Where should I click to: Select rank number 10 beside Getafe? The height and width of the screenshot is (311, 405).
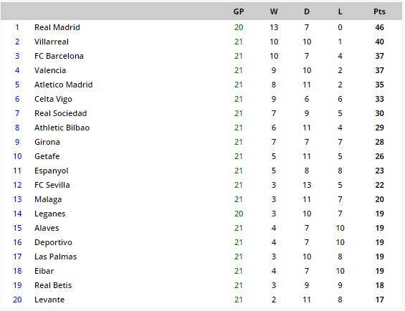click(17, 156)
